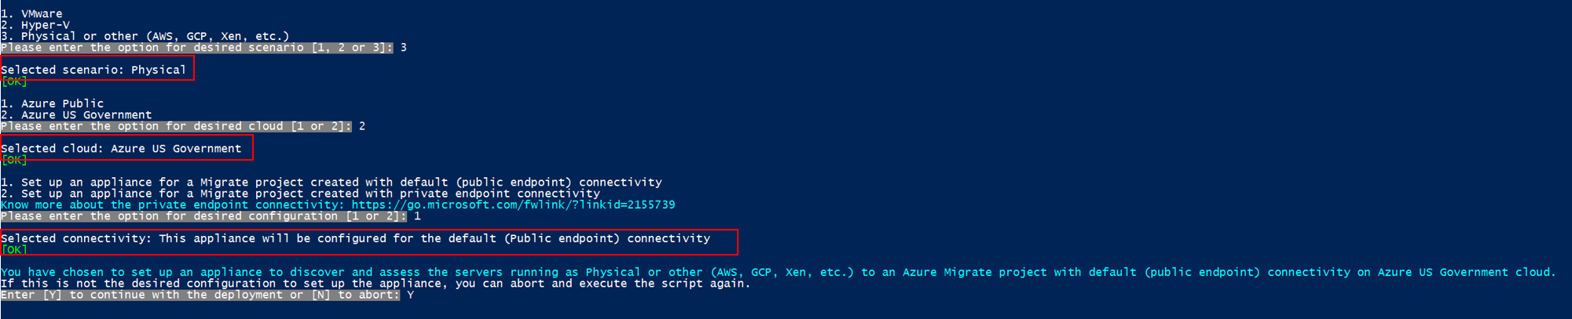
Task: Click the cyan 'You have chosen' summary line
Action: (778, 272)
